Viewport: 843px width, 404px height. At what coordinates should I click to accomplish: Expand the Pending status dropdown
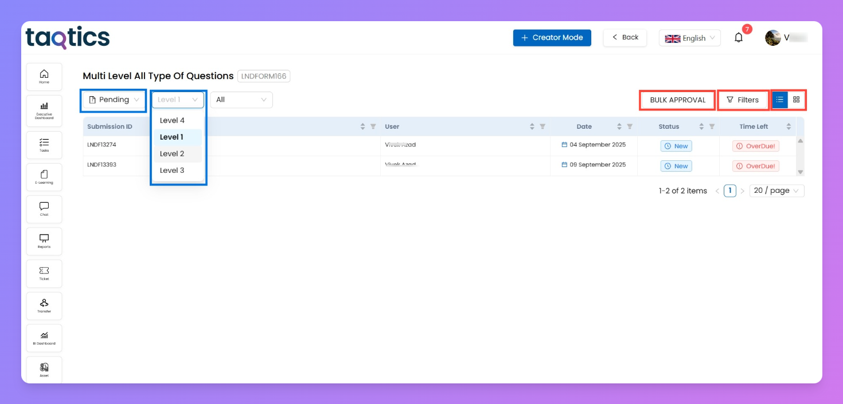click(114, 100)
